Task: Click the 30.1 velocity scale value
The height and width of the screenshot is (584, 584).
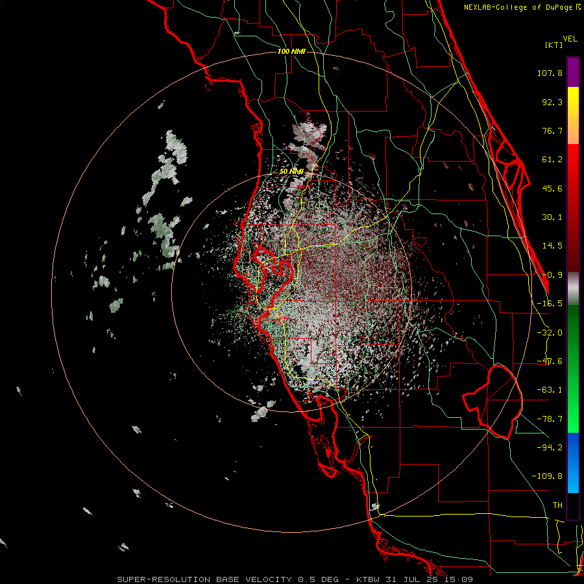Action: [x=552, y=217]
